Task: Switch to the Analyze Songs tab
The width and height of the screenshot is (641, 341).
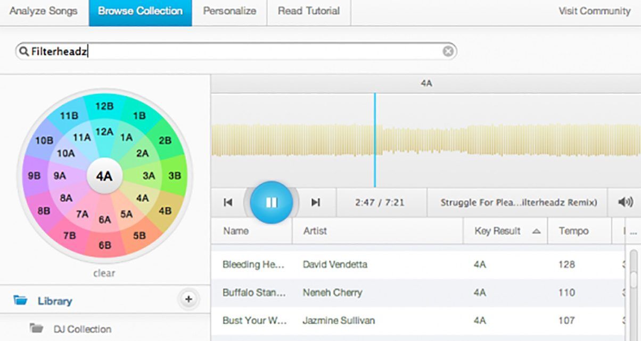Action: click(x=43, y=11)
